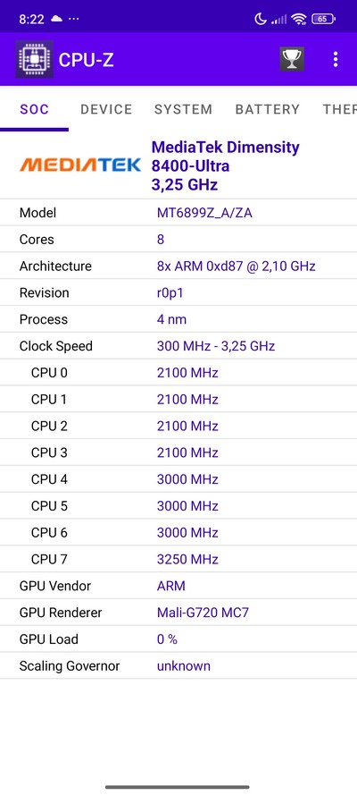Tap the Clock Speed row
This screenshot has width=357, height=795.
178,346
